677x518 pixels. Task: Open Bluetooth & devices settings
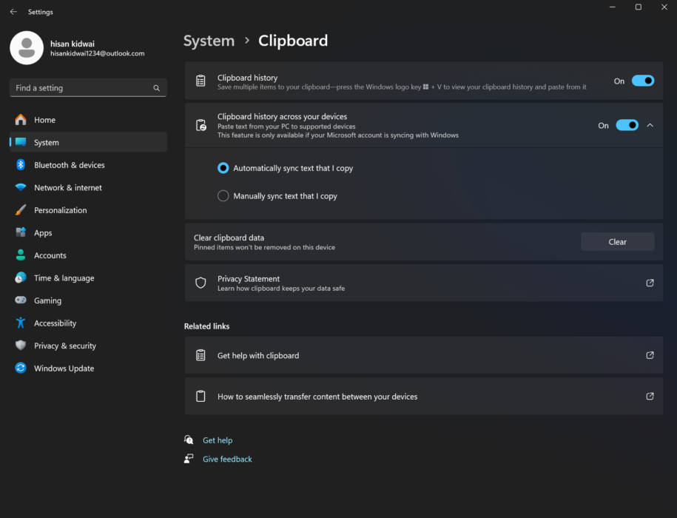tap(70, 164)
